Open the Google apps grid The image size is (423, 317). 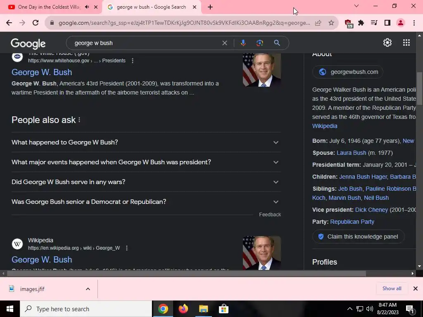(406, 43)
